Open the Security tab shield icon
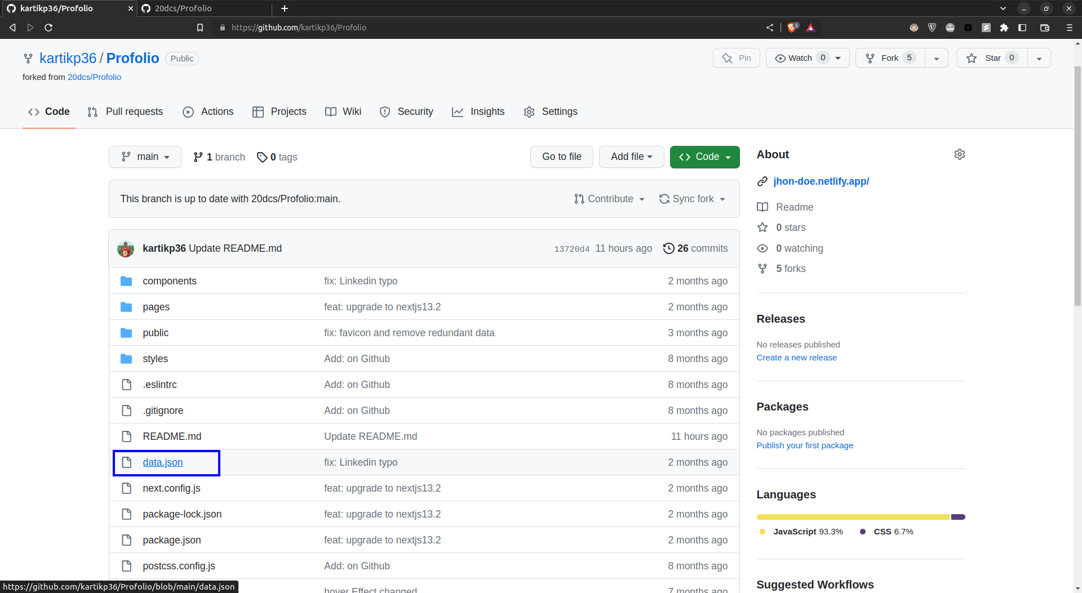The image size is (1082, 593). [385, 112]
